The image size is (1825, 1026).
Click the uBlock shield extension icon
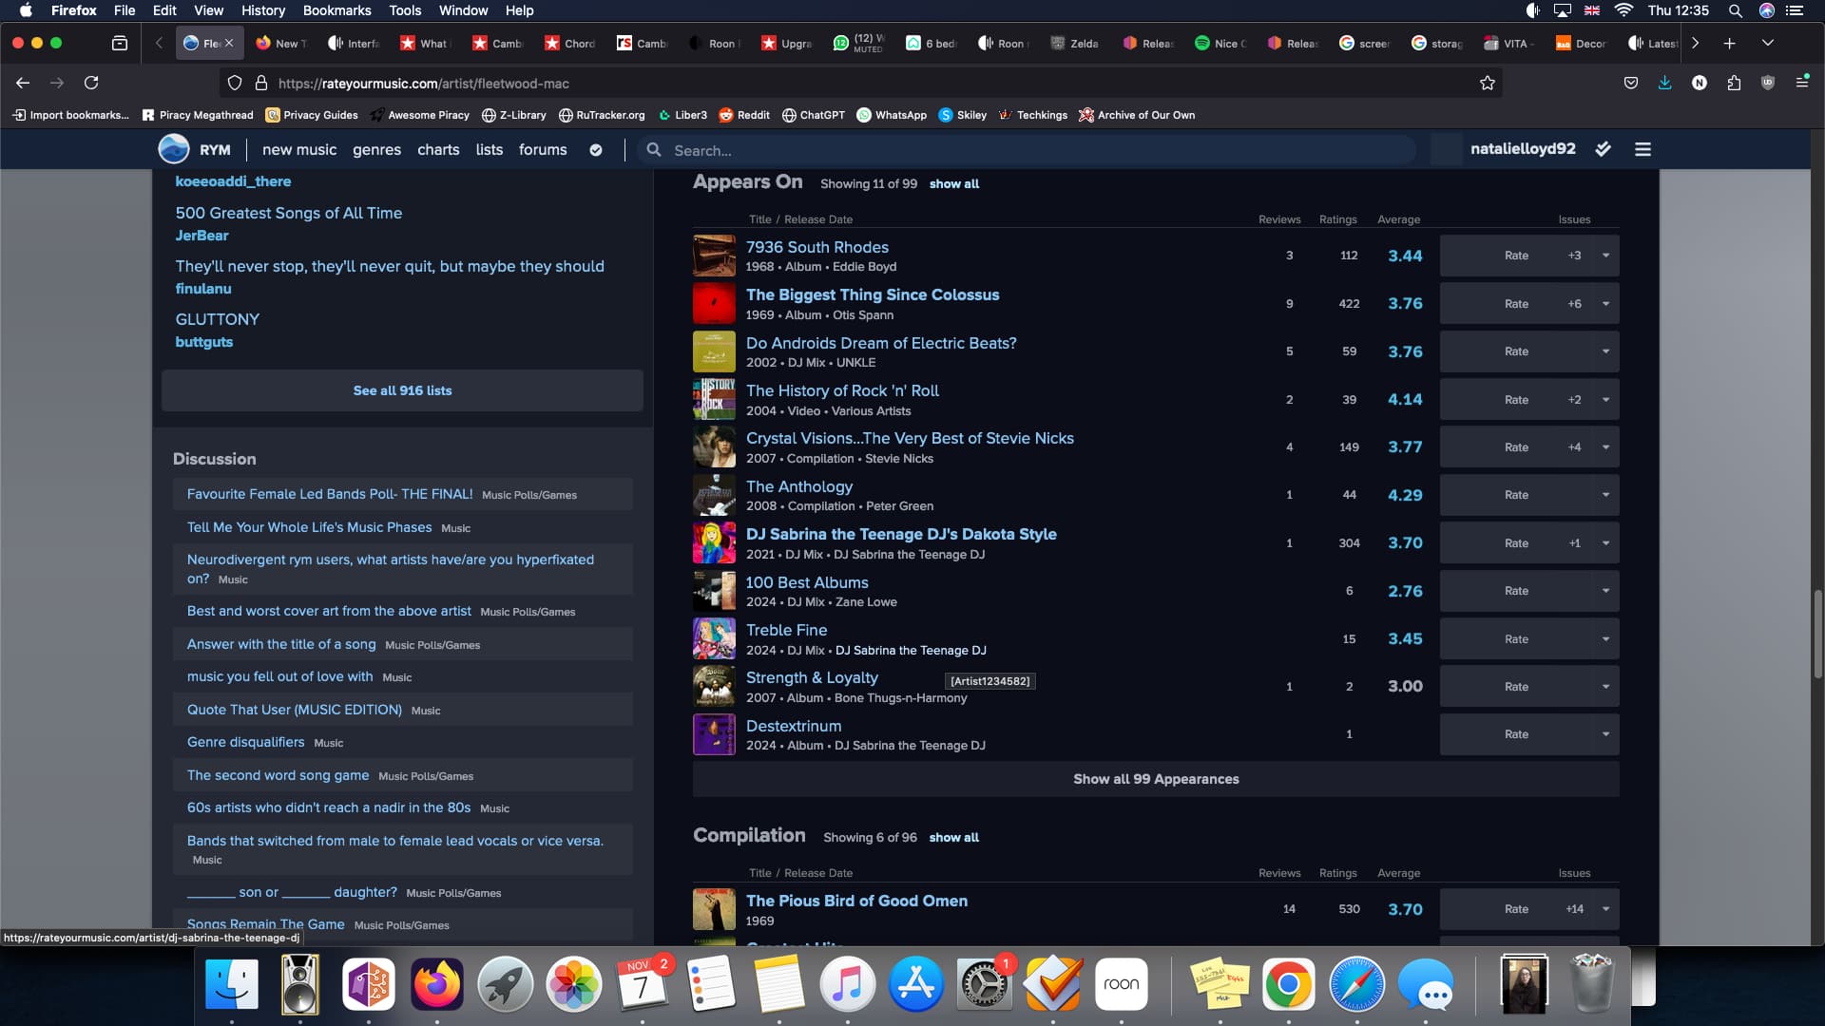click(x=1768, y=83)
